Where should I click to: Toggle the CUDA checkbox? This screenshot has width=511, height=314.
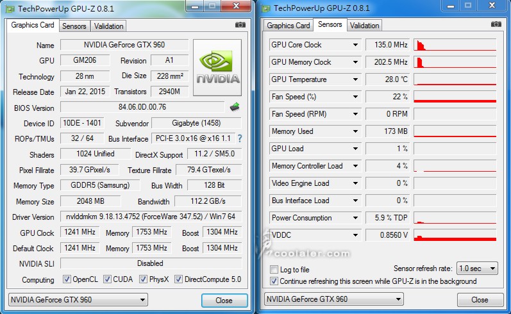click(x=107, y=279)
